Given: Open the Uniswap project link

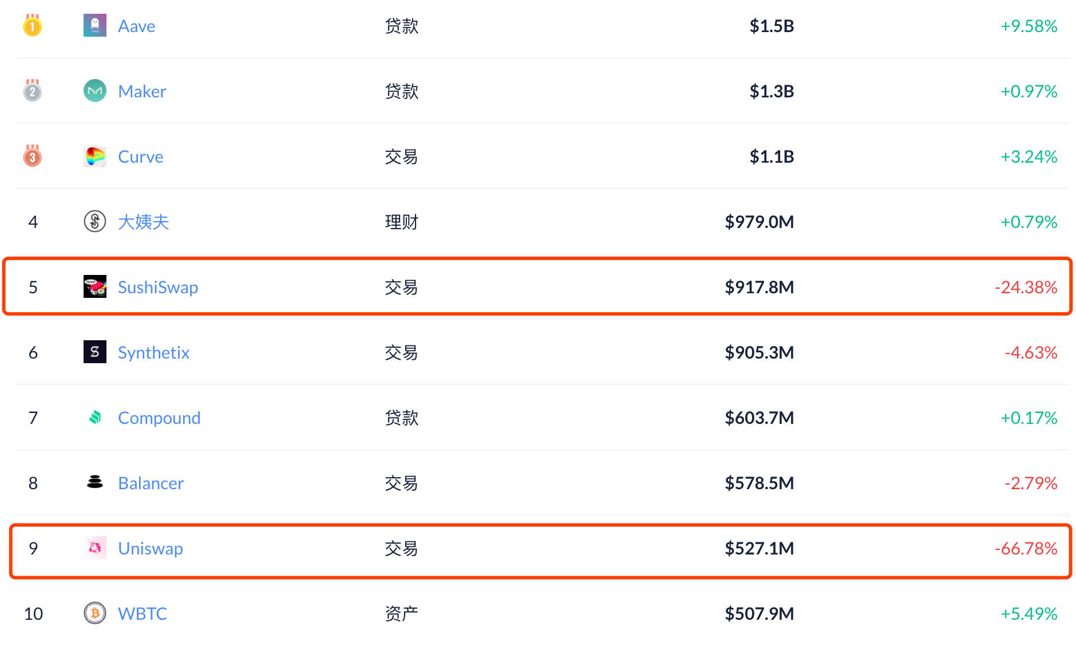Looking at the screenshot, I should [x=151, y=548].
